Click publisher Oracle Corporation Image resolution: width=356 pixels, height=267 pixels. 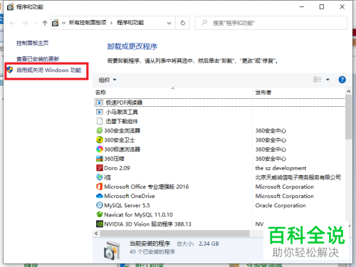281,205
